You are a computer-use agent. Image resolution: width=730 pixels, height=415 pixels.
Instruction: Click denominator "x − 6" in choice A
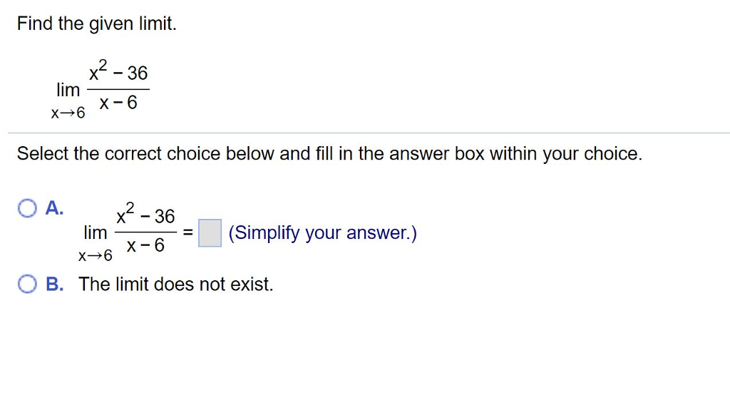tap(145, 246)
